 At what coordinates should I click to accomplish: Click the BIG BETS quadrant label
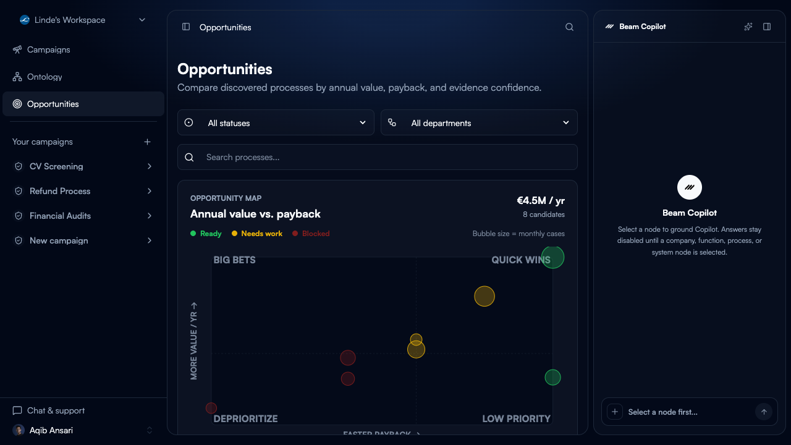click(x=234, y=260)
